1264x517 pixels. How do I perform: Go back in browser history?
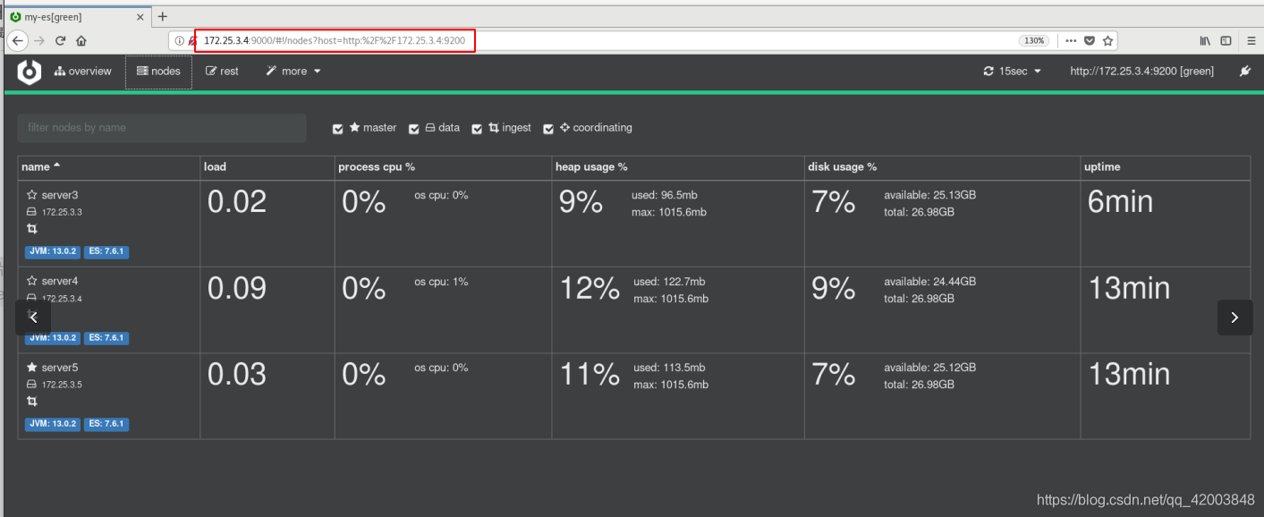[x=17, y=40]
